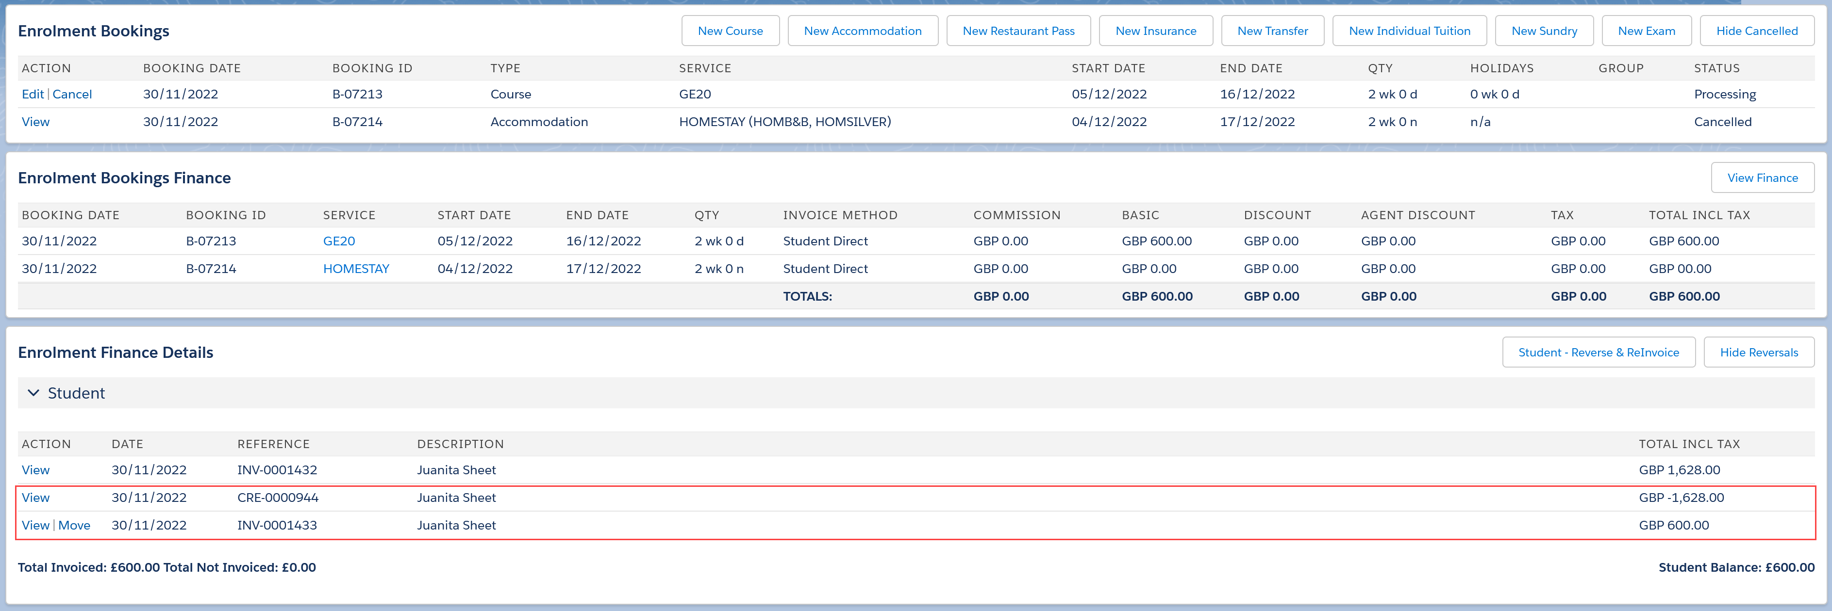The image size is (1832, 611).
Task: Click the New Exam button
Action: tap(1646, 31)
